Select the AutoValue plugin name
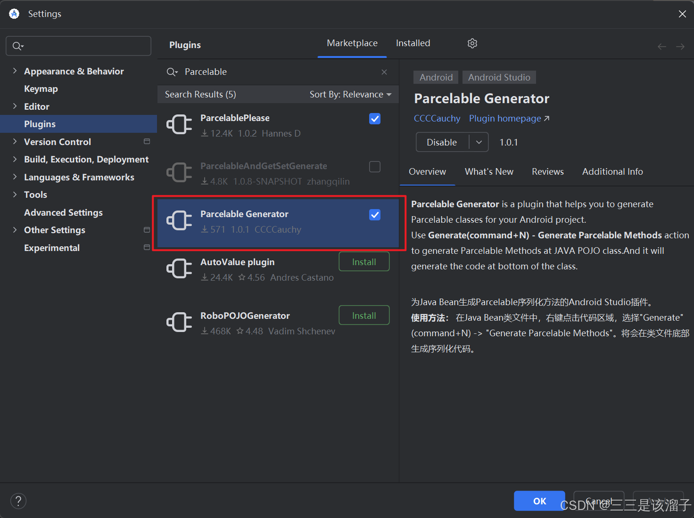This screenshot has width=694, height=518. [x=237, y=262]
